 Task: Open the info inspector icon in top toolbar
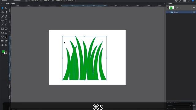(176, 1)
